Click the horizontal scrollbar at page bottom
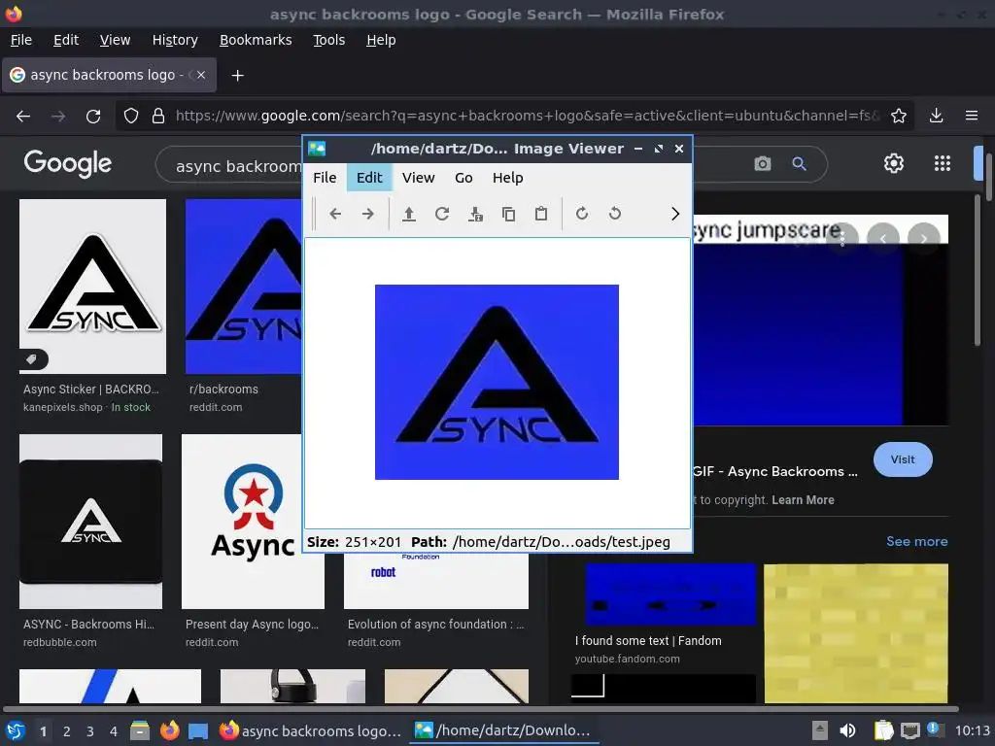The width and height of the screenshot is (995, 746). pos(480,708)
